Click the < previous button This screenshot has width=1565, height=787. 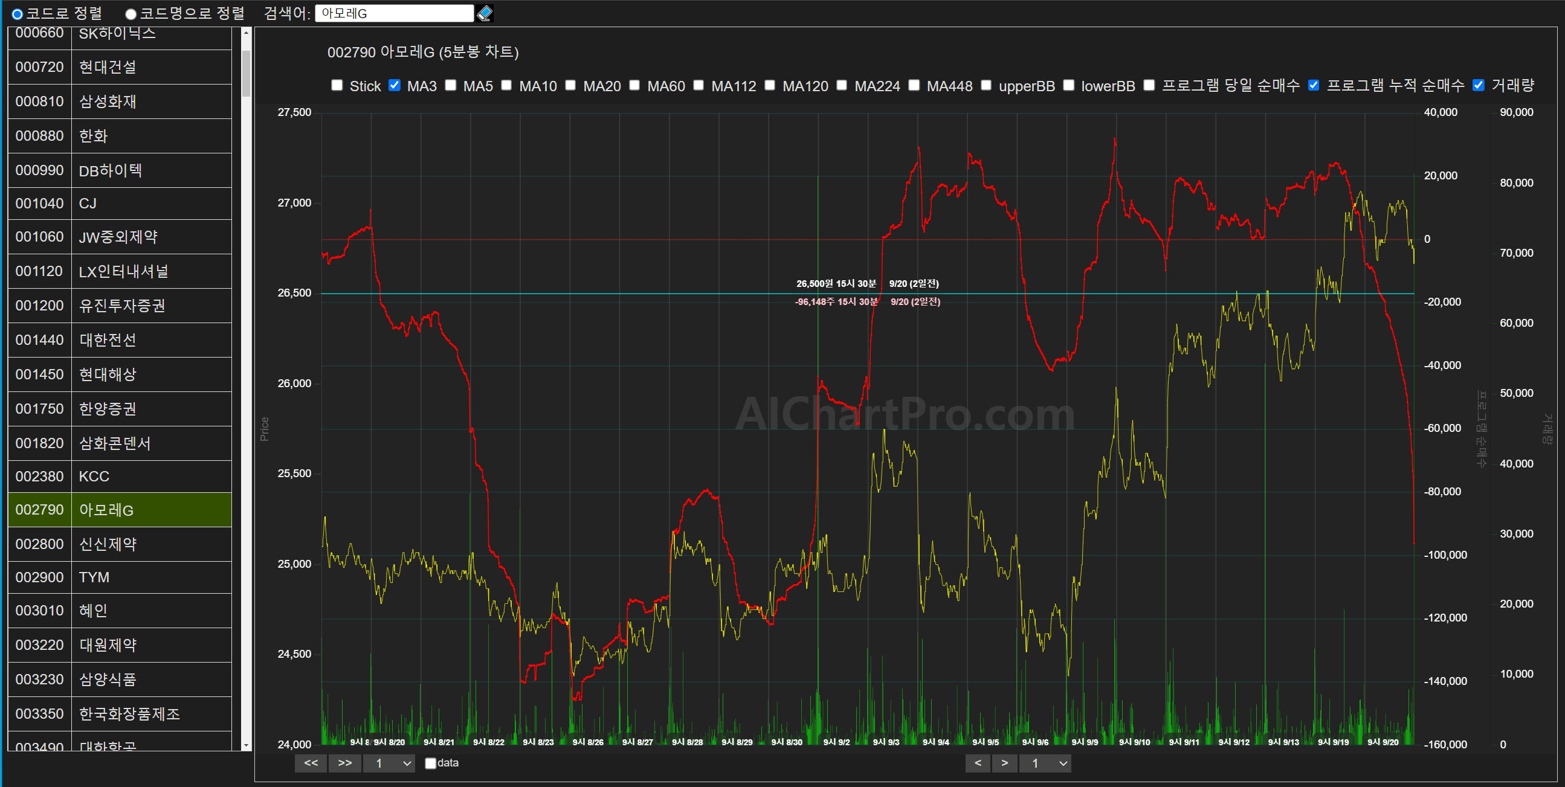click(978, 763)
